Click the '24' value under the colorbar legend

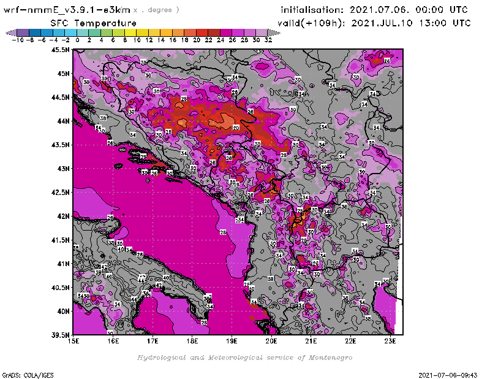pos(221,40)
